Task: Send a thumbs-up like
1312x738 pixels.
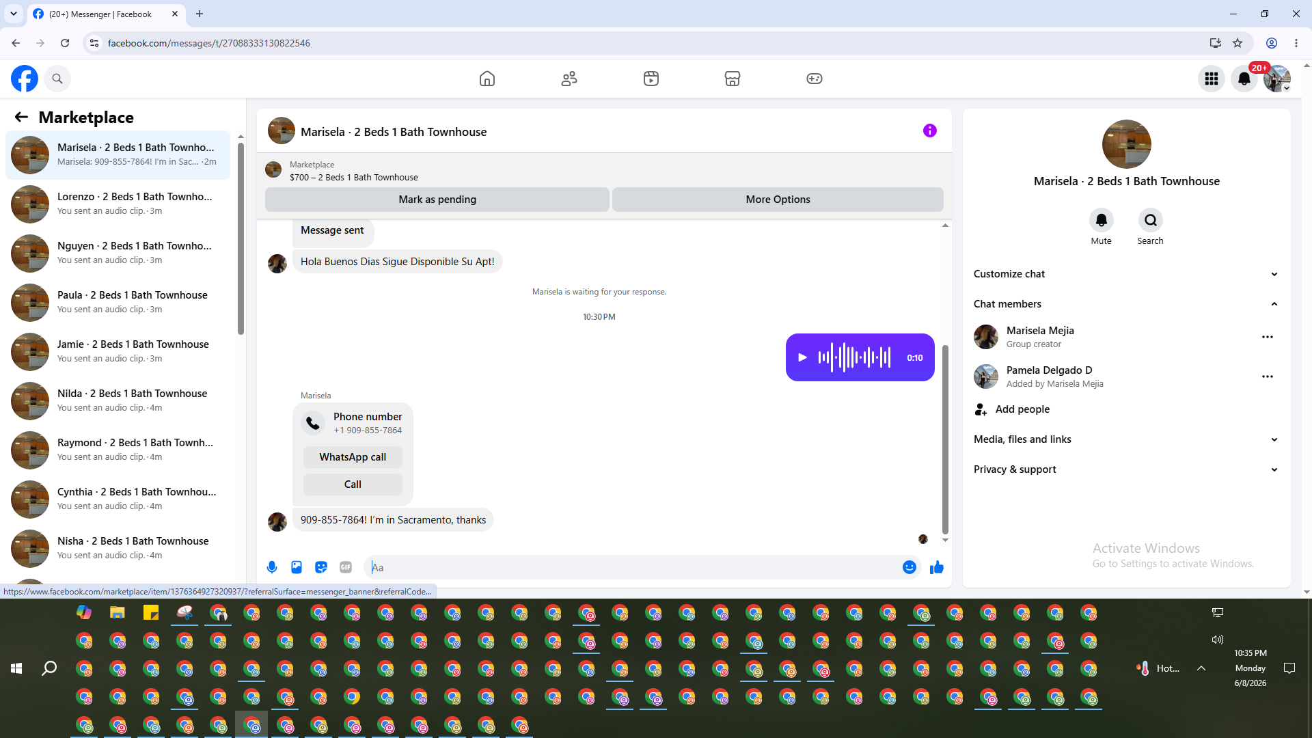Action: click(x=937, y=567)
